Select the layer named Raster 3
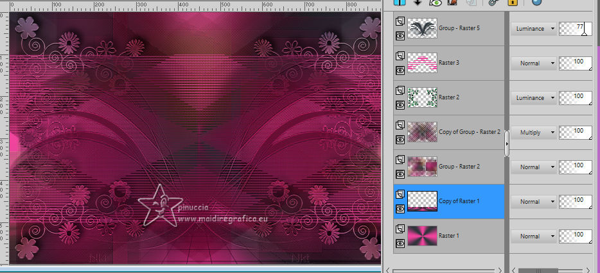600x273 pixels. pos(449,63)
